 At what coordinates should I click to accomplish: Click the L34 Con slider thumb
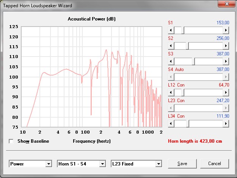tap(188, 124)
